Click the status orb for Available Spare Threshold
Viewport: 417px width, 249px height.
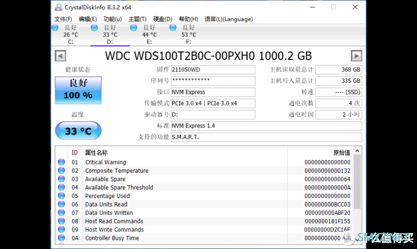61,187
